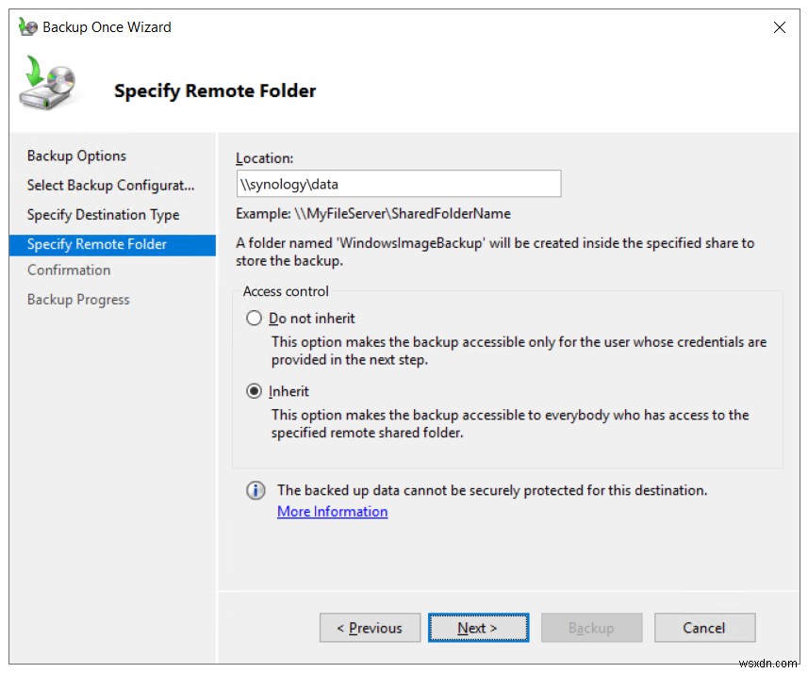Click the Confirmation step in the sidebar

pyautogui.click(x=69, y=270)
